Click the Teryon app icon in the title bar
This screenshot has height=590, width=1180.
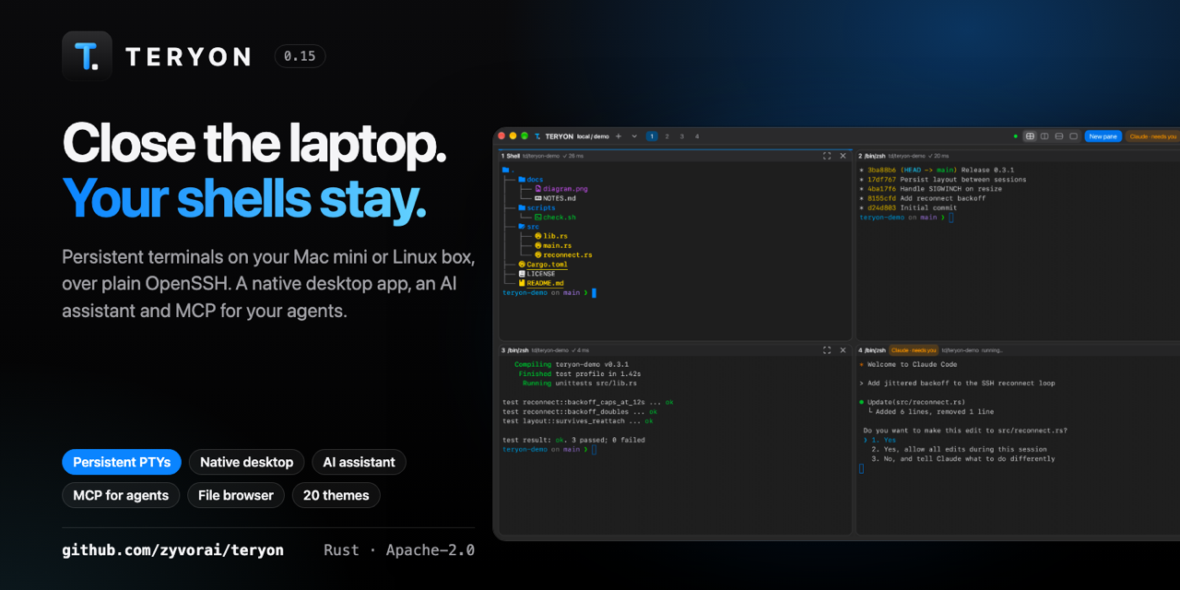point(537,136)
